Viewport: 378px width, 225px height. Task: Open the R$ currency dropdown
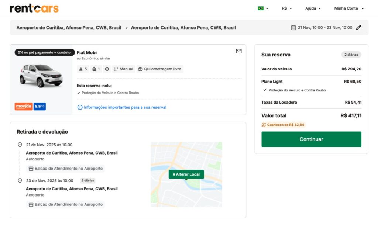tap(287, 8)
